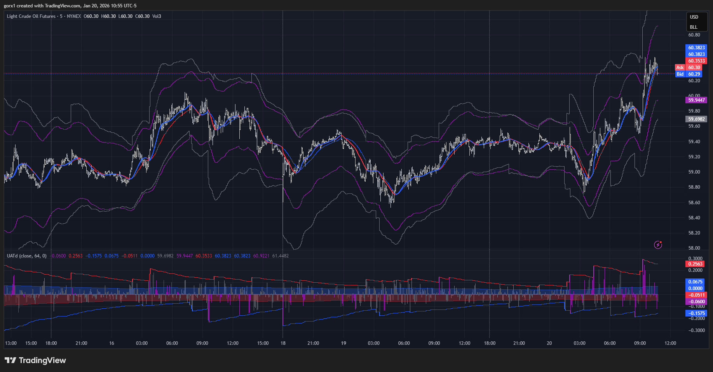Click 59.40 on the price axis
This screenshot has width=713, height=372.
pyautogui.click(x=694, y=142)
